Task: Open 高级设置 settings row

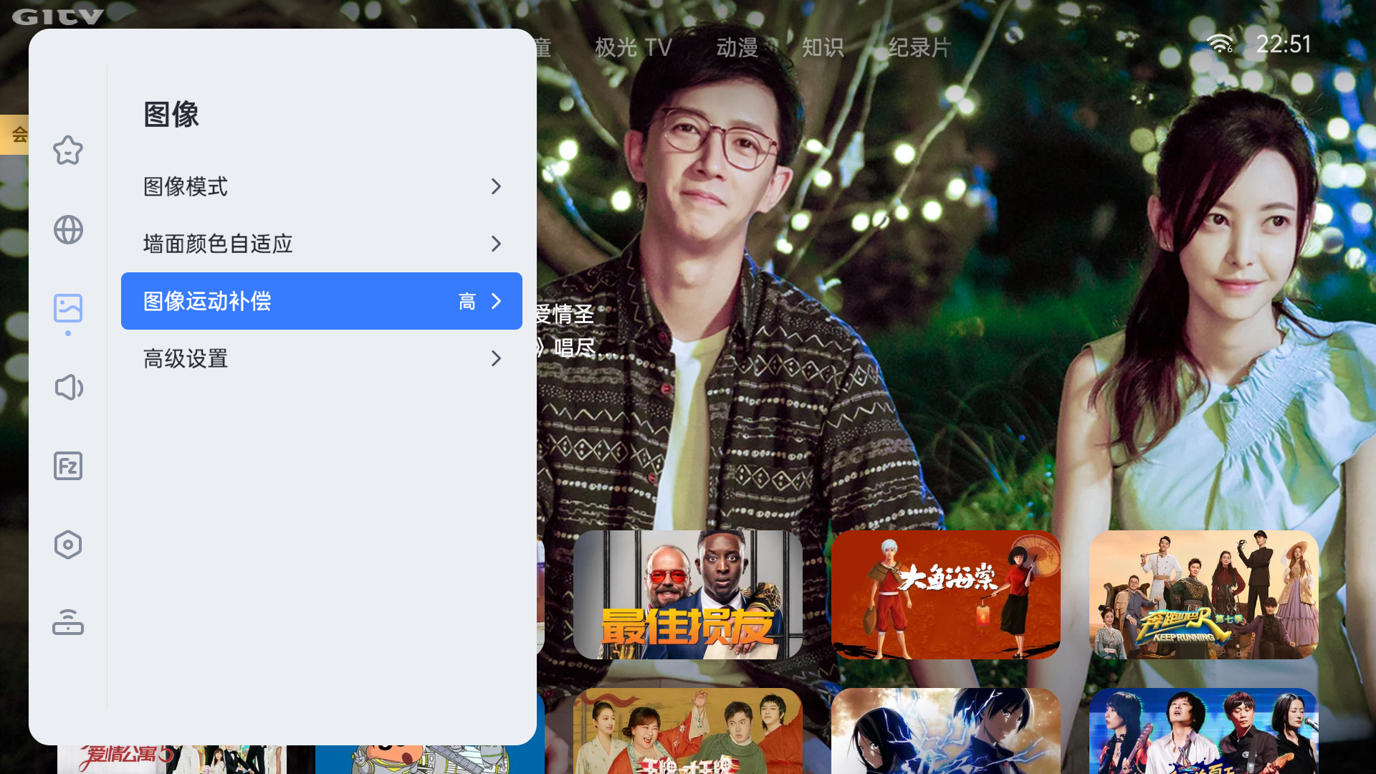Action: [x=322, y=358]
